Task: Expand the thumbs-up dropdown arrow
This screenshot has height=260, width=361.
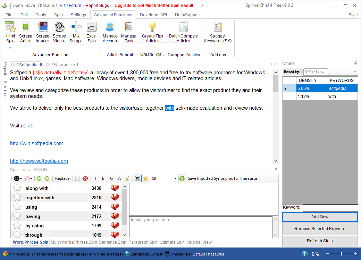Action: pyautogui.click(x=31, y=179)
